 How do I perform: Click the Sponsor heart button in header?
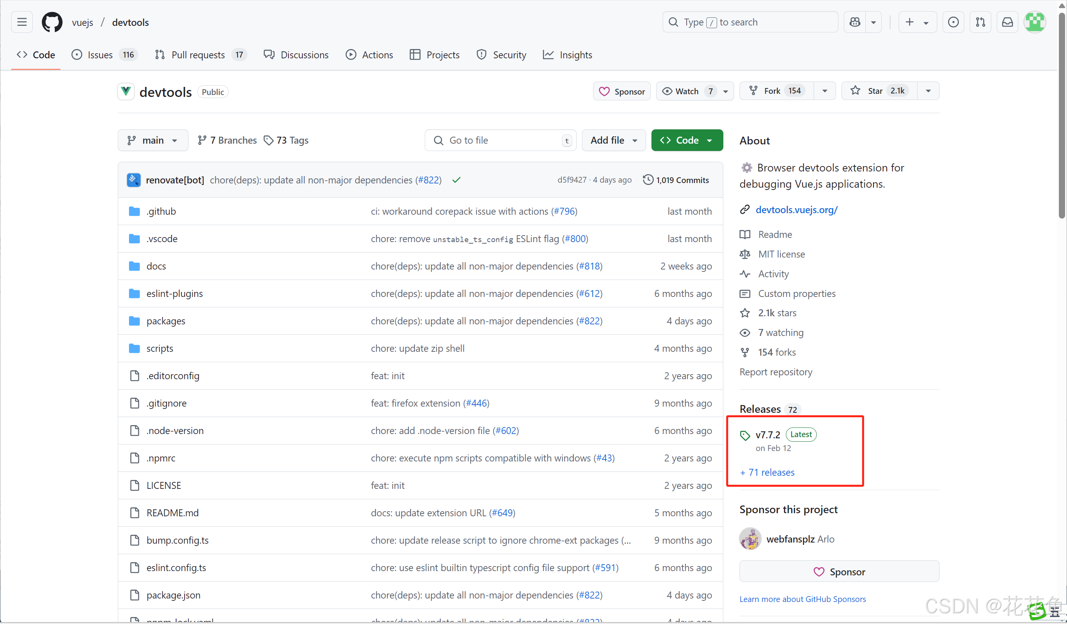click(x=622, y=91)
